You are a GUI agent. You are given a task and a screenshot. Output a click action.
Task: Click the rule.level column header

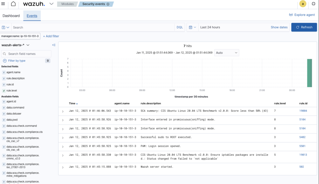click(x=280, y=103)
